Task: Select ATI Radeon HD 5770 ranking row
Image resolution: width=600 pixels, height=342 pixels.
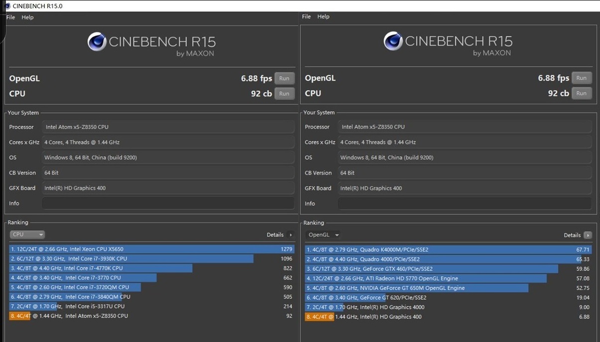Action: coord(448,278)
